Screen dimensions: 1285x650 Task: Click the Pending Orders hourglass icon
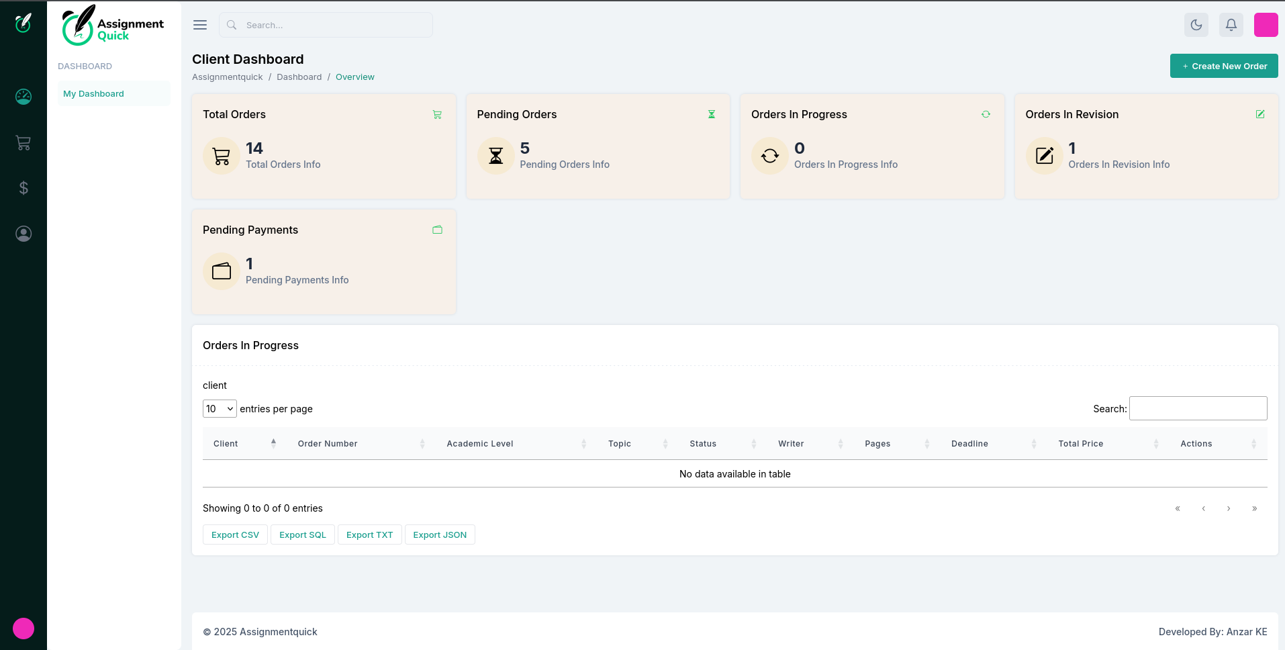click(712, 114)
